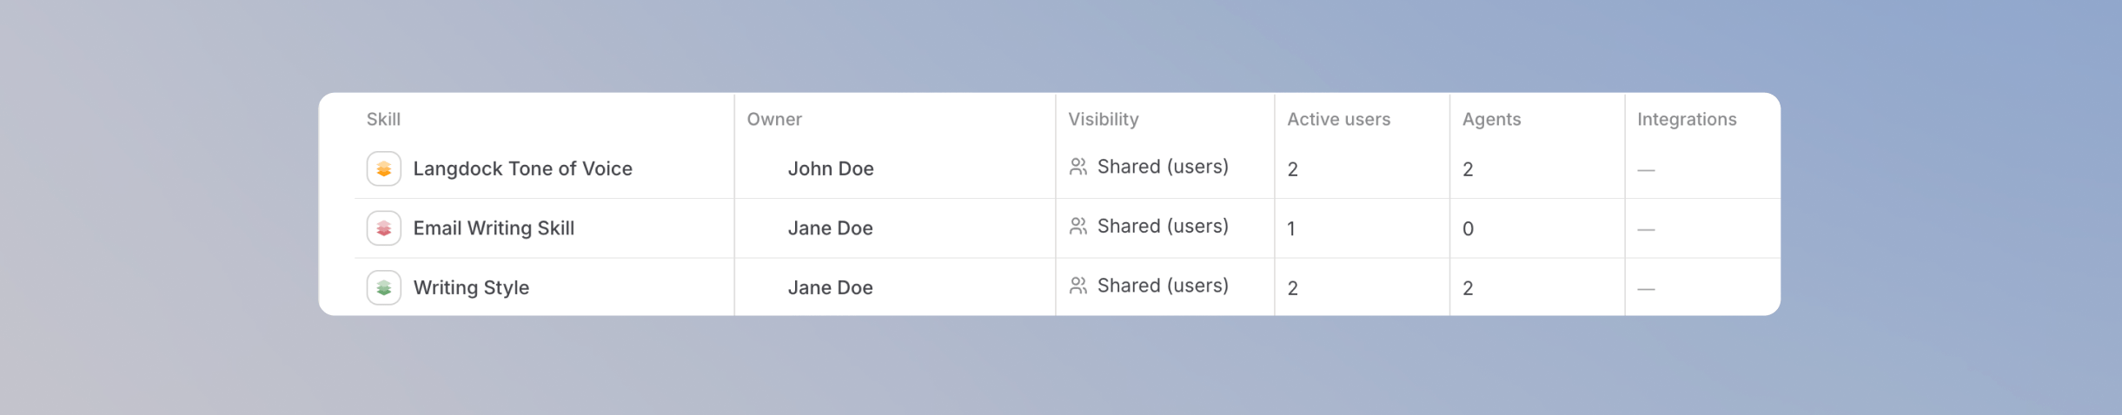Select Jane Doe in Email Writing row

(x=830, y=228)
